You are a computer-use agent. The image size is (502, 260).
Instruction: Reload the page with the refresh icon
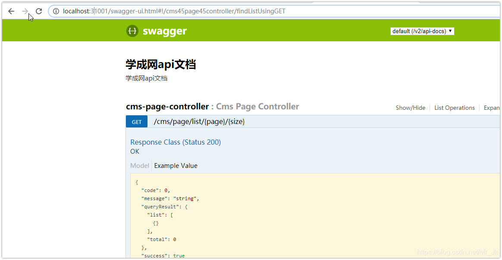[x=39, y=11]
